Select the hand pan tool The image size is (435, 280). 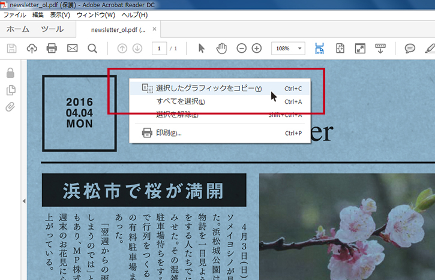coord(221,48)
